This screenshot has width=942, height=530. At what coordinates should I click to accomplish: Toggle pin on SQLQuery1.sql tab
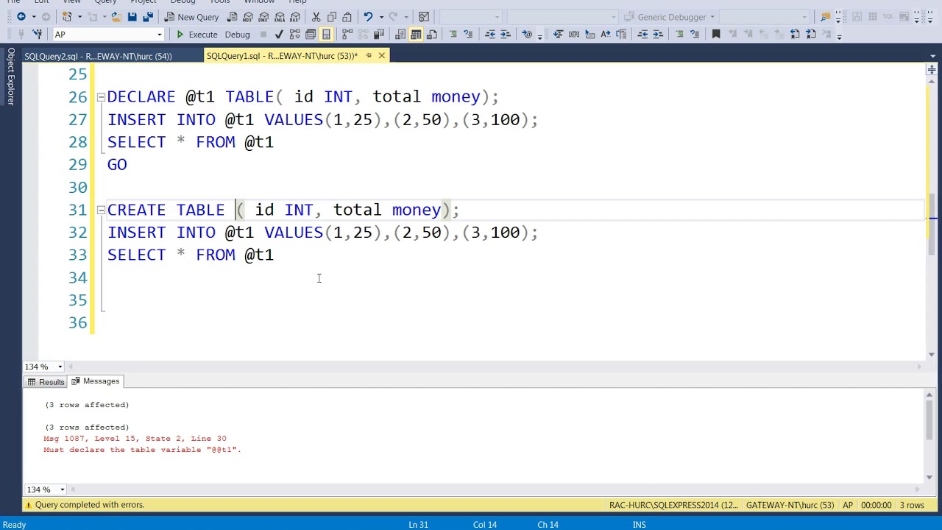click(x=369, y=56)
